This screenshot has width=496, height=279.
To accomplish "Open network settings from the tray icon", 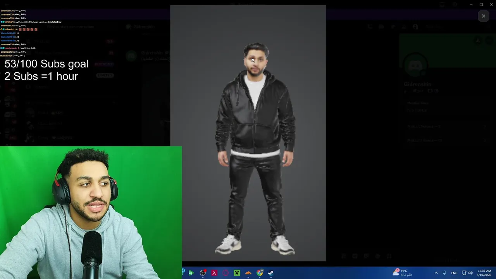I will coord(464,273).
